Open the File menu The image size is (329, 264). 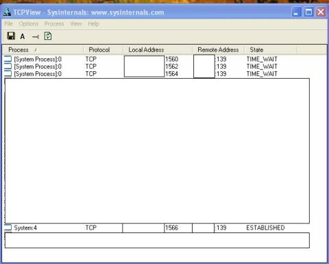click(x=9, y=24)
